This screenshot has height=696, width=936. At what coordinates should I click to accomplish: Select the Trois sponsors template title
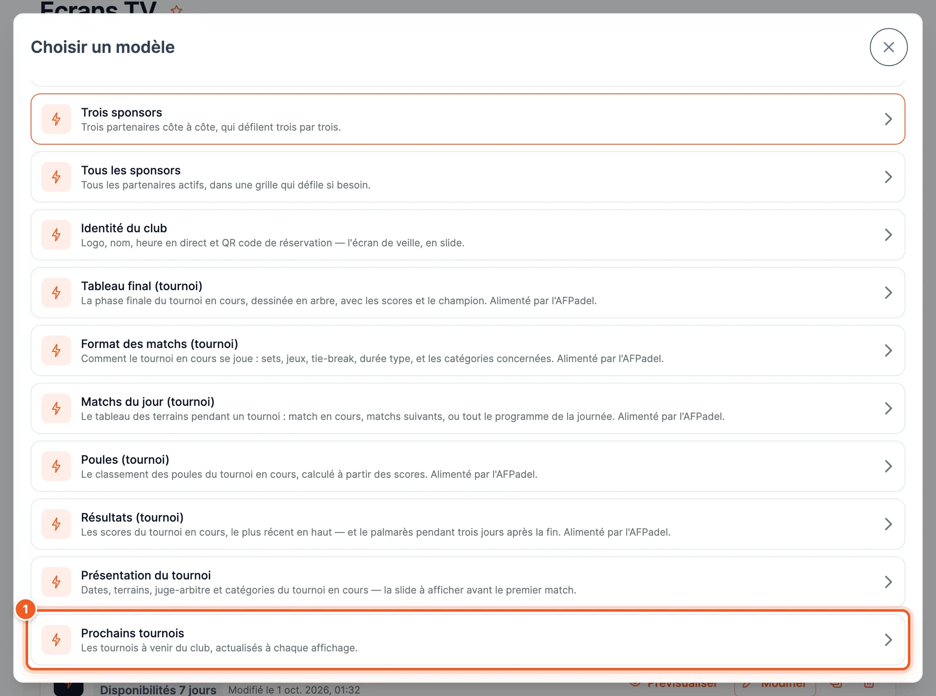coord(122,112)
